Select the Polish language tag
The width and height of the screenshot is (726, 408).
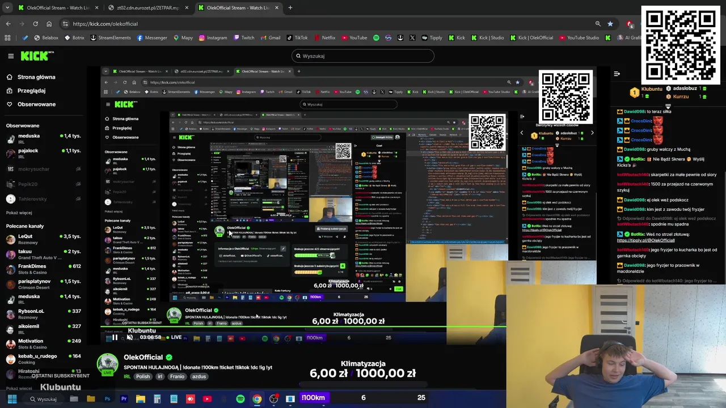(x=143, y=376)
